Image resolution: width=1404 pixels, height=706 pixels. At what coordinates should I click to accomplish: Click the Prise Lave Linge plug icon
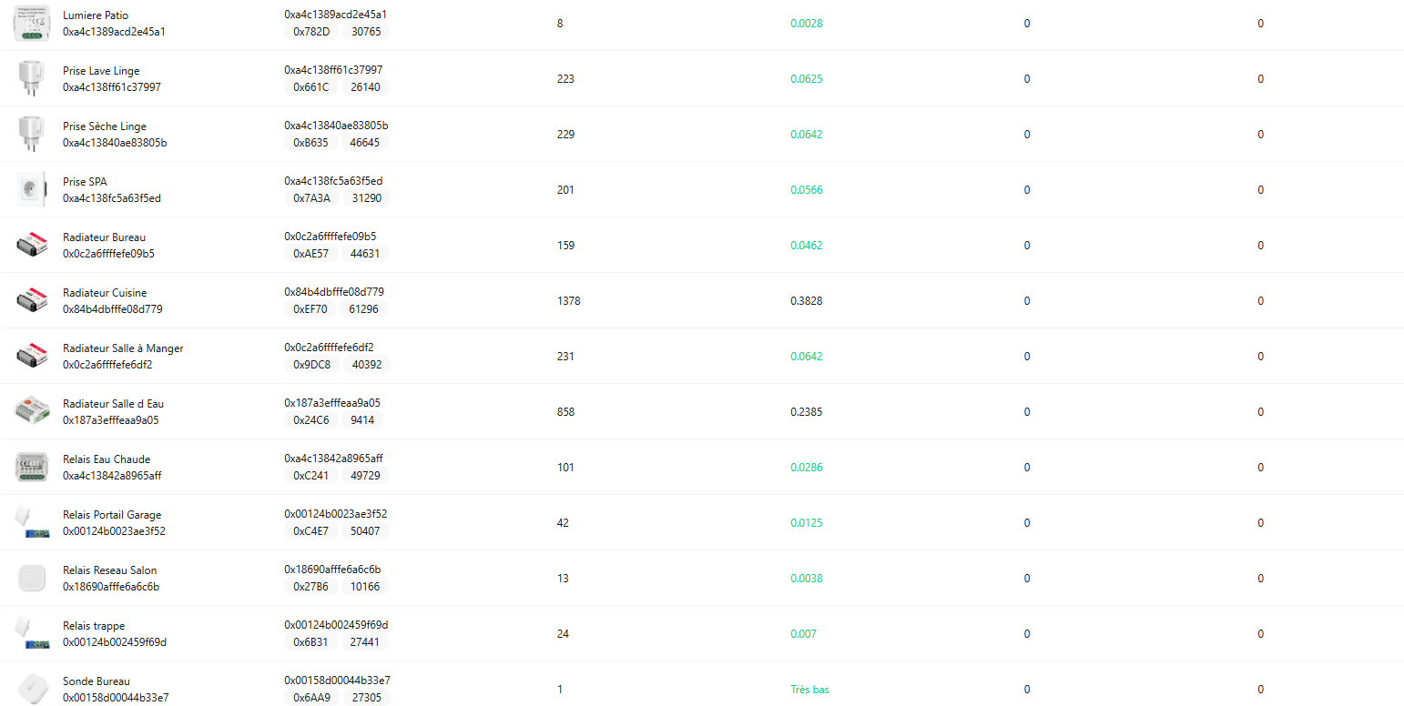pos(31,79)
